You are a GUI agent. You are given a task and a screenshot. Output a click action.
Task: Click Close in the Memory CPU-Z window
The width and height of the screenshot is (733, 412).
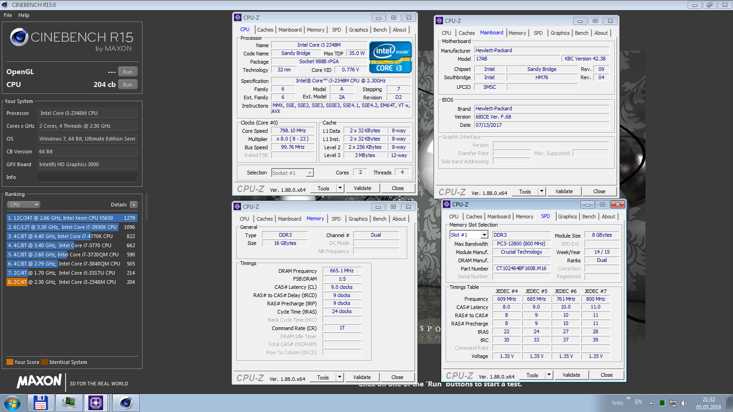point(397,377)
